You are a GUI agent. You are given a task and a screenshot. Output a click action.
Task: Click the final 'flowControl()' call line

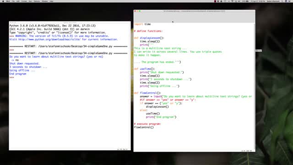pyautogui.click(x=144, y=127)
